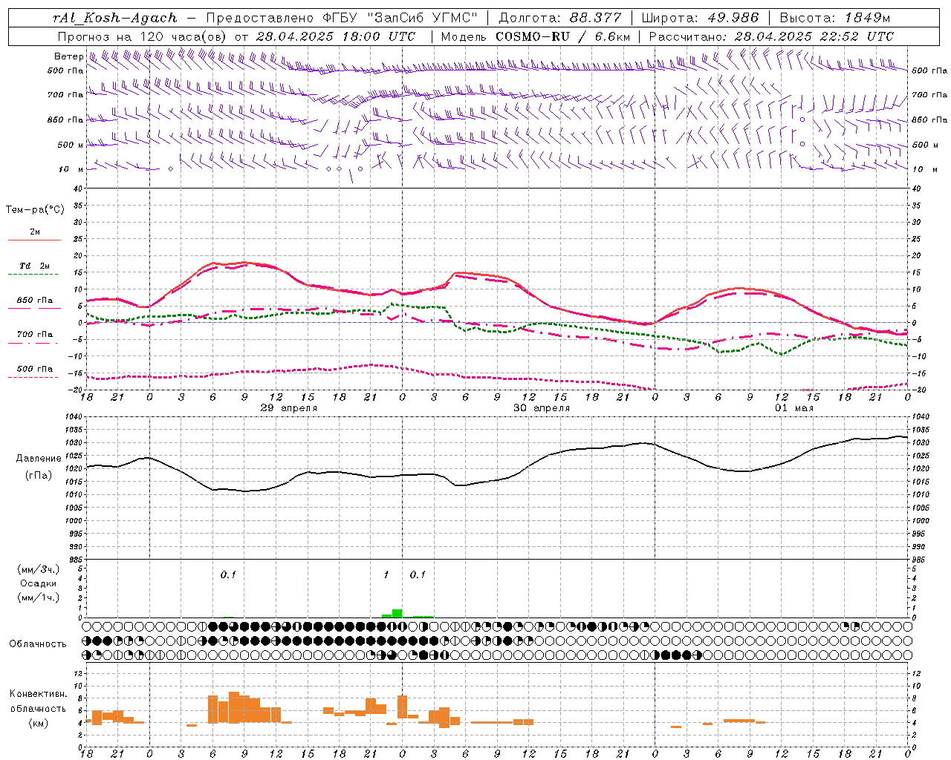Click the 'Давление' pressure panel label
This screenshot has width=951, height=760.
(39, 459)
